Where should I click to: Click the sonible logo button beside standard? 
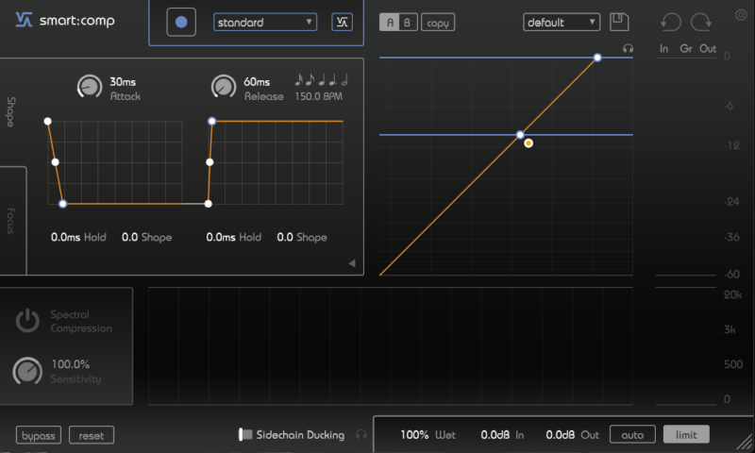click(342, 22)
